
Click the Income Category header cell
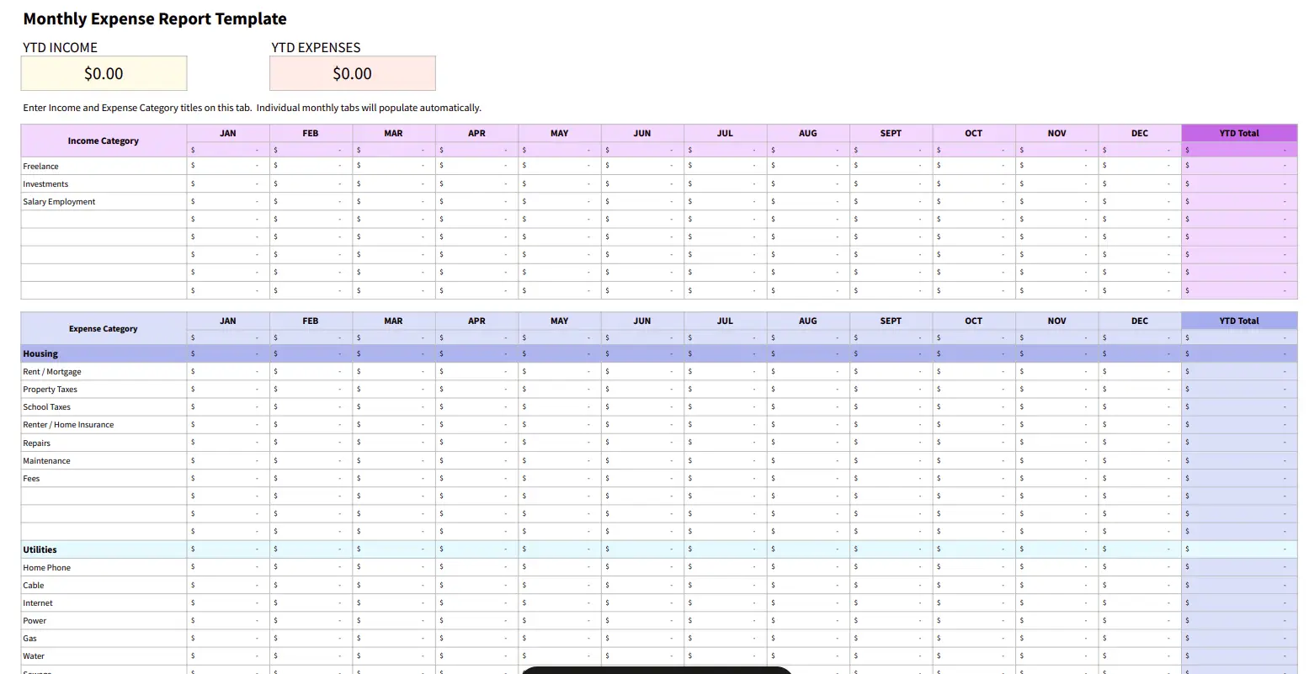[x=103, y=141]
